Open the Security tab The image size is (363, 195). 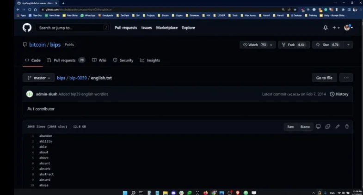[x=123, y=60]
